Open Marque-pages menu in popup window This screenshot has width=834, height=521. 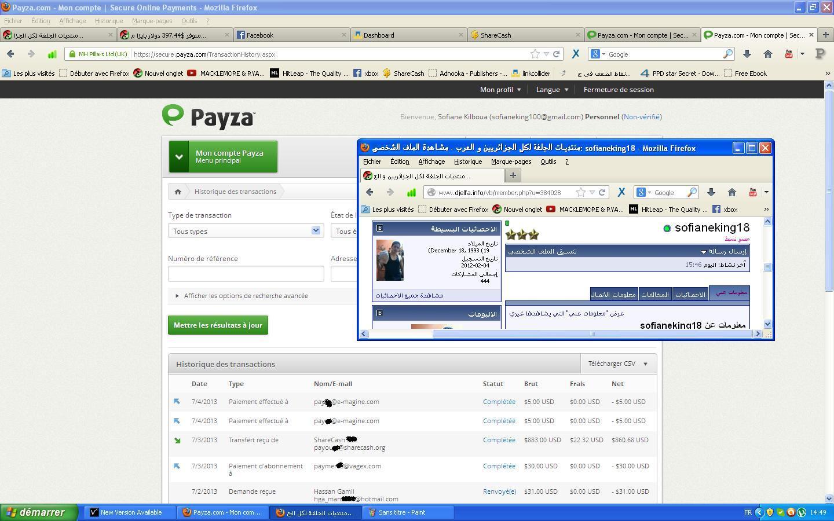click(x=511, y=162)
